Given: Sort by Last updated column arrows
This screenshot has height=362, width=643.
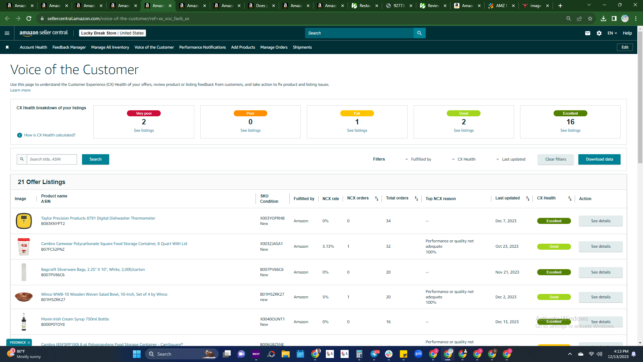Looking at the screenshot, I should [528, 198].
